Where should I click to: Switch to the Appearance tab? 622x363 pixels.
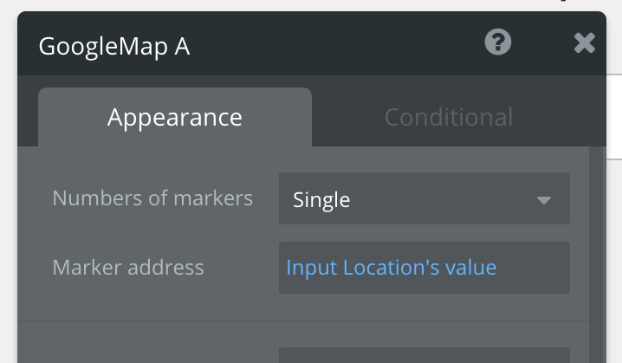174,117
